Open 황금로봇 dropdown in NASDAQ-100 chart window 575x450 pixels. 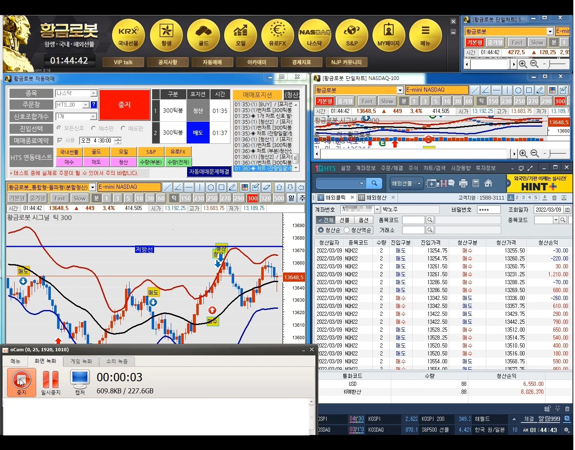click(400, 90)
